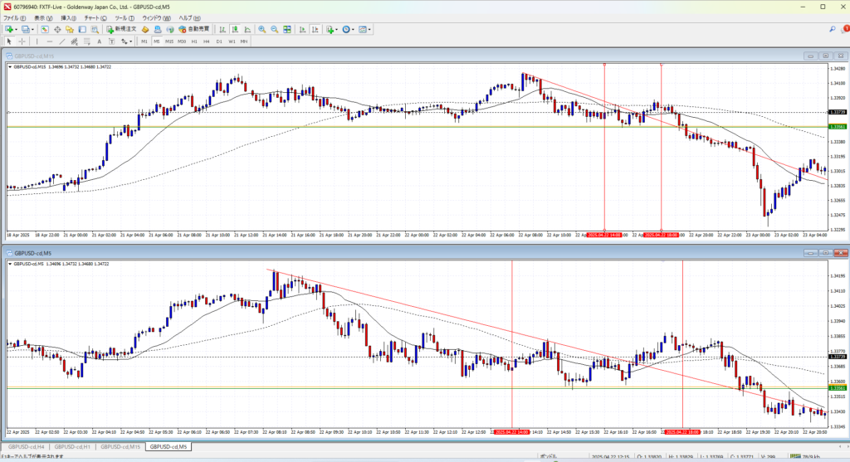Switch to the H4 timeframe button
This screenshot has width=850, height=462.
point(207,41)
